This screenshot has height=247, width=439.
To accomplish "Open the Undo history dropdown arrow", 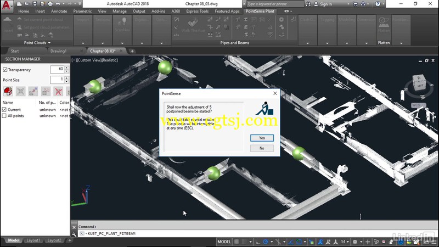I will click(63, 4).
